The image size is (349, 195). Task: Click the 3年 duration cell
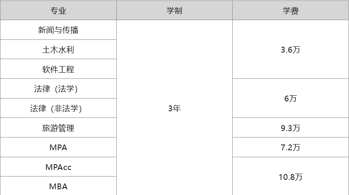(174, 109)
